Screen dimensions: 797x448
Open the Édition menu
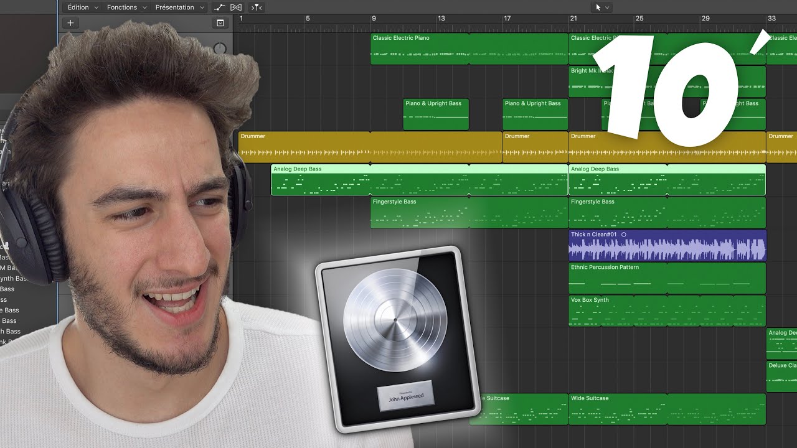point(82,7)
